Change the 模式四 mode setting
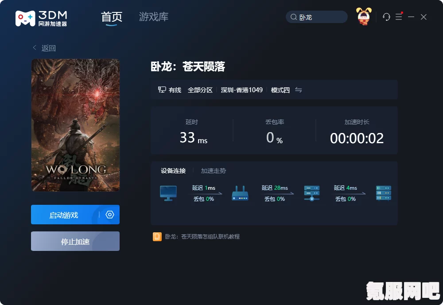 click(x=280, y=90)
